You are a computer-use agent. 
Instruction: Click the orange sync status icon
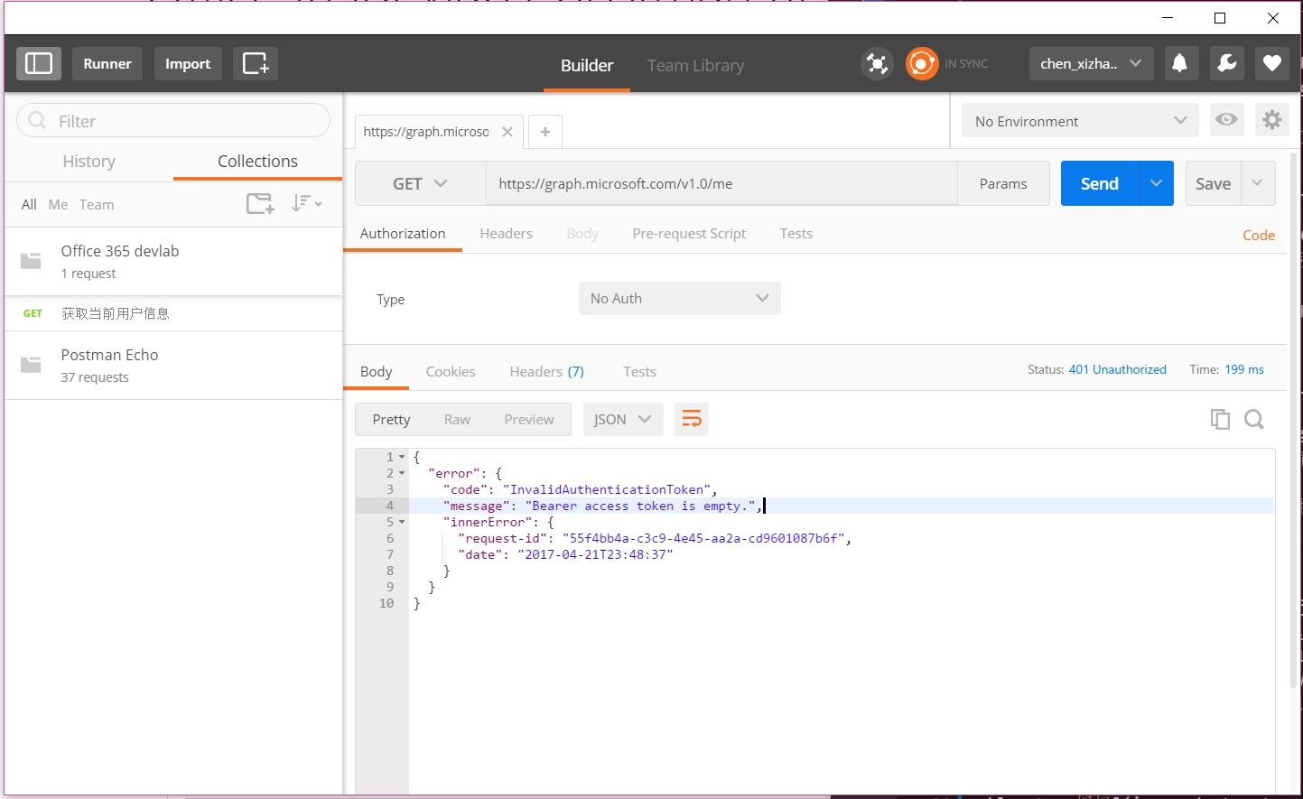click(x=922, y=63)
